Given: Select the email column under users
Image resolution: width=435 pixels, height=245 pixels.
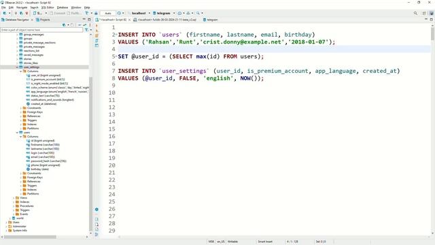Looking at the screenshot, I should pyautogui.click(x=43, y=157).
